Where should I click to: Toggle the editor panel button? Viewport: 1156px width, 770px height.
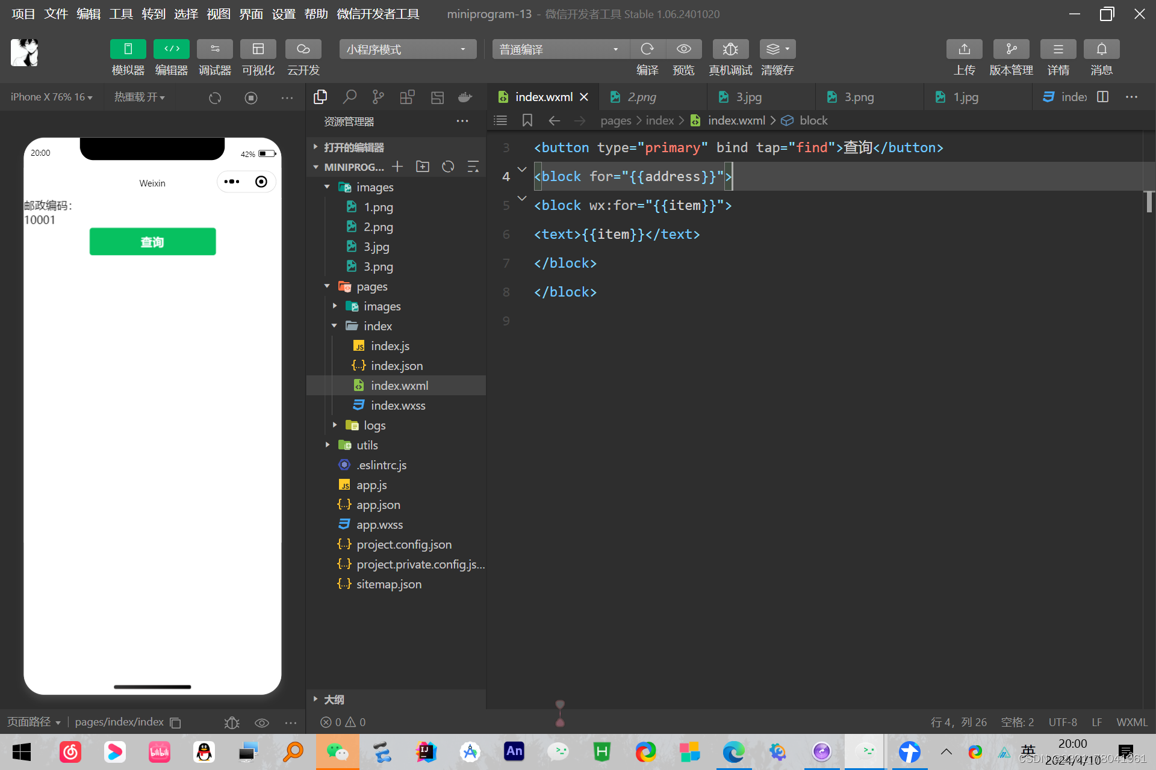click(171, 49)
